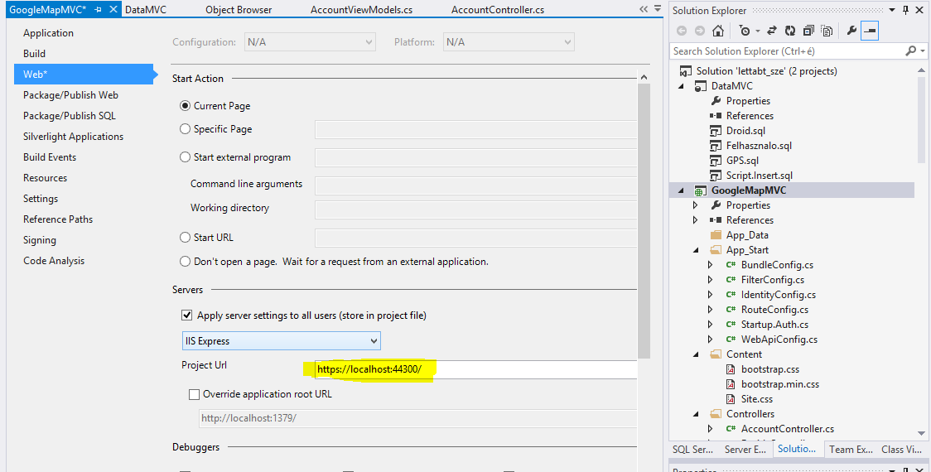Viewport: 931px width, 472px height.
Task: Open the AccountController.cs document tab
Action: pyautogui.click(x=498, y=9)
